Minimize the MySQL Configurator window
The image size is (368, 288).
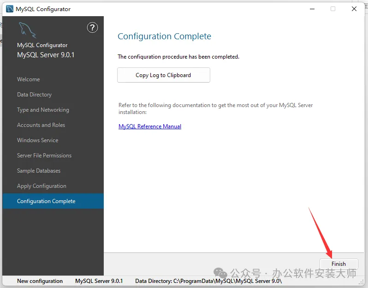tap(312, 9)
